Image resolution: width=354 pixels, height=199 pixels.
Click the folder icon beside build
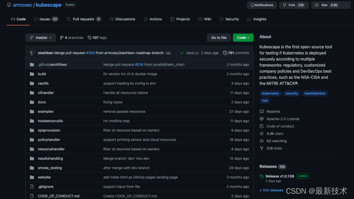pyautogui.click(x=32, y=74)
